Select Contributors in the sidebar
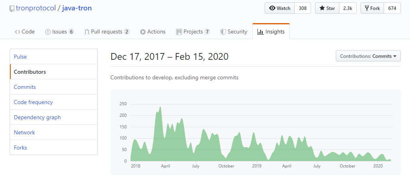This screenshot has height=181, width=410. tap(53, 72)
